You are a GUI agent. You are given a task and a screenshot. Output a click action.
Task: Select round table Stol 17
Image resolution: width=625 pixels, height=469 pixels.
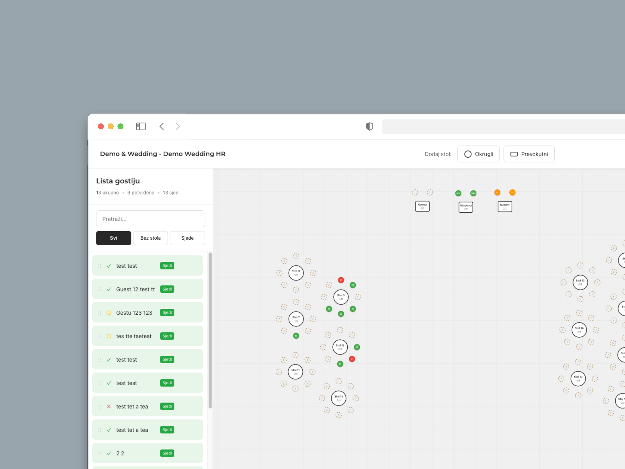click(578, 378)
